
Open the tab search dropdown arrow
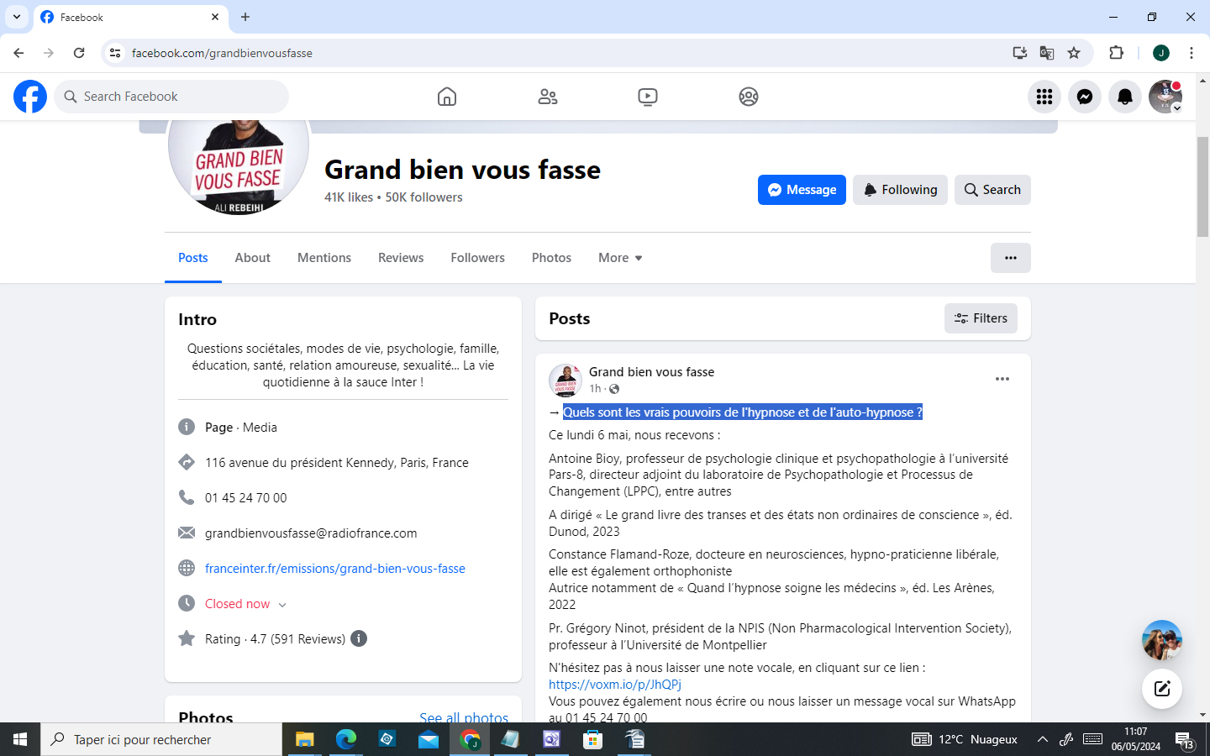(x=17, y=17)
